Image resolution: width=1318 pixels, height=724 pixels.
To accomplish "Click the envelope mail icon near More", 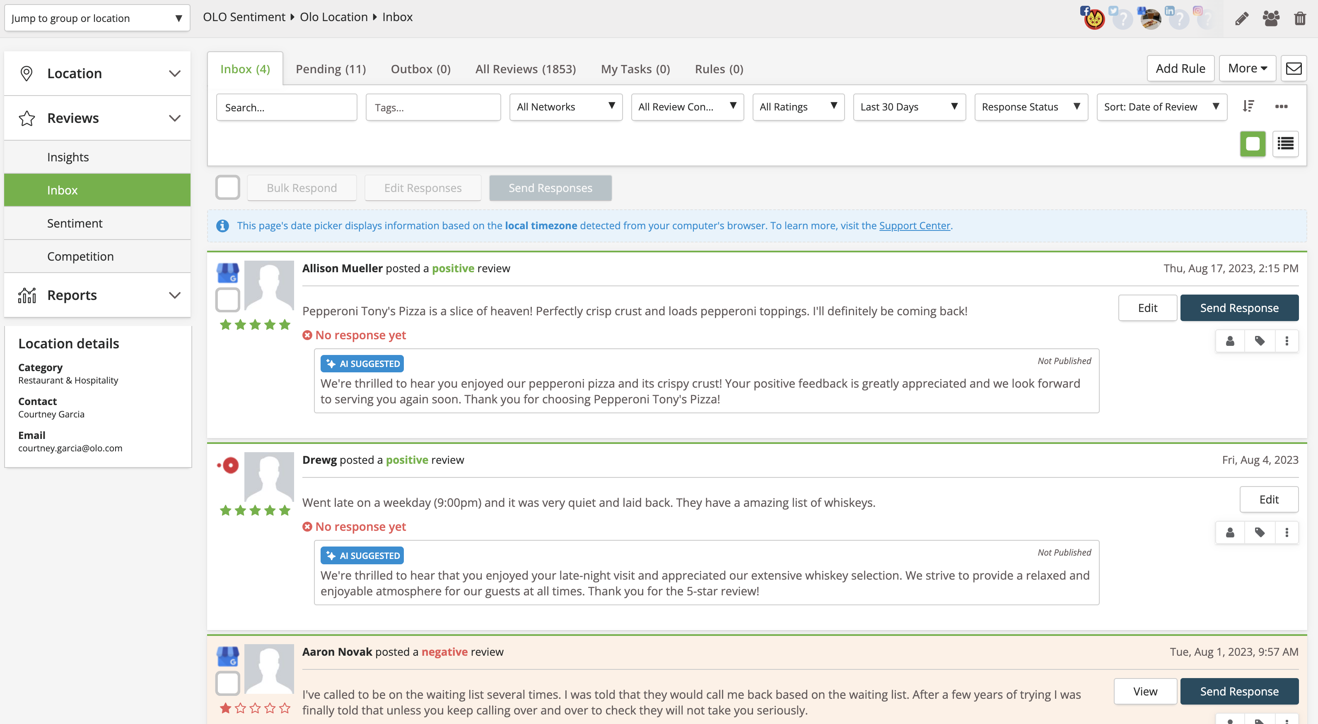I will point(1294,68).
